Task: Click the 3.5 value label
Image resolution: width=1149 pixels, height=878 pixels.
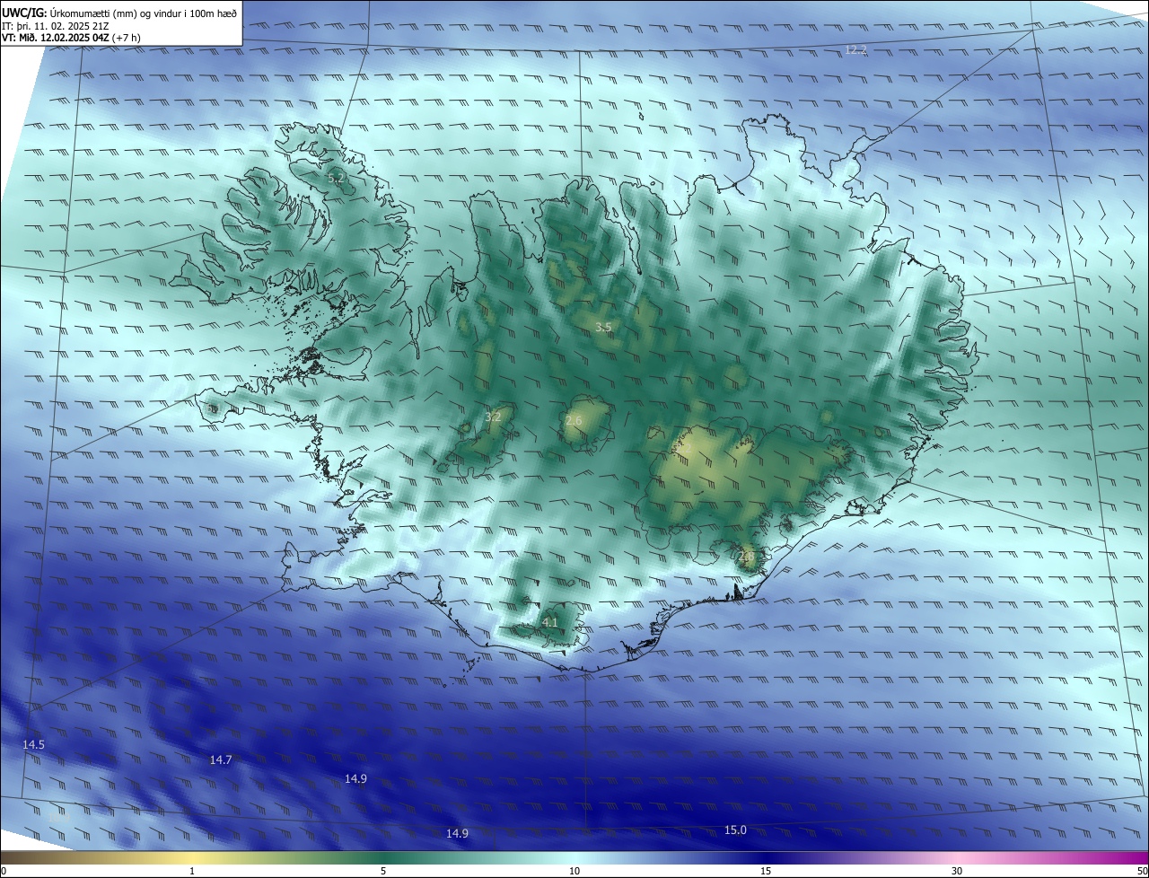Action: click(x=603, y=328)
